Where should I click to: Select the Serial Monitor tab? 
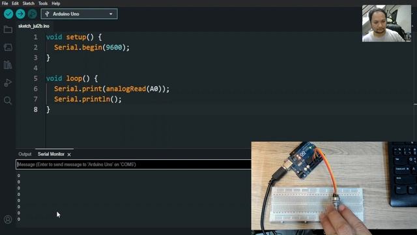51,154
